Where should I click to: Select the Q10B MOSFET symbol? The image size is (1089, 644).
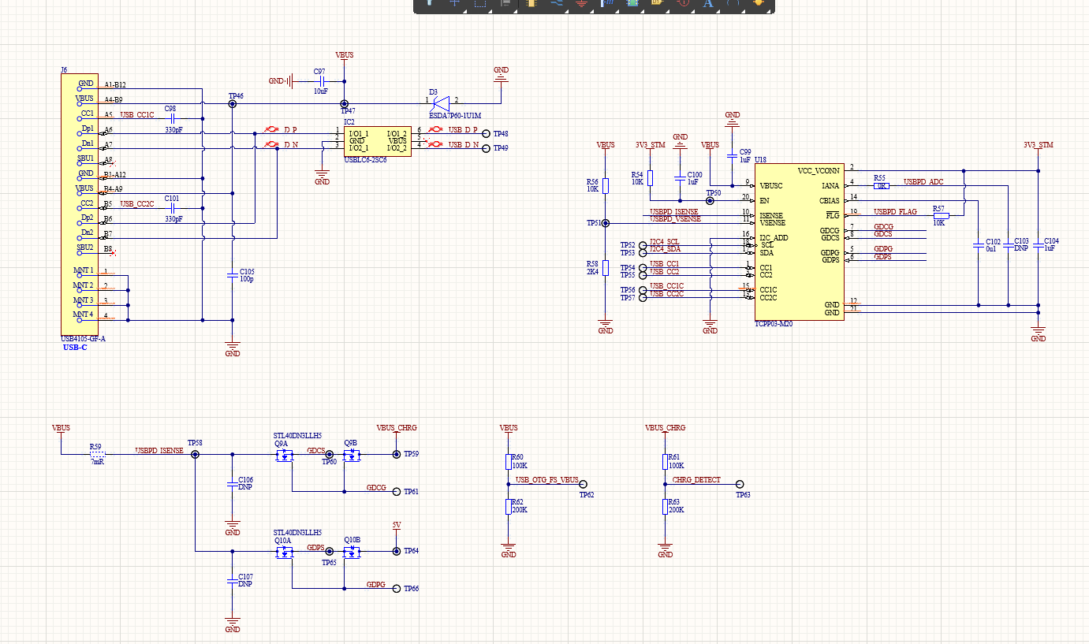tap(352, 553)
